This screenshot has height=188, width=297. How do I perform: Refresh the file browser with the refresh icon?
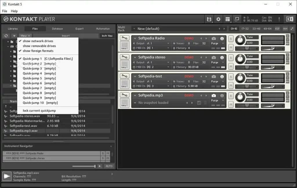(x=6, y=36)
